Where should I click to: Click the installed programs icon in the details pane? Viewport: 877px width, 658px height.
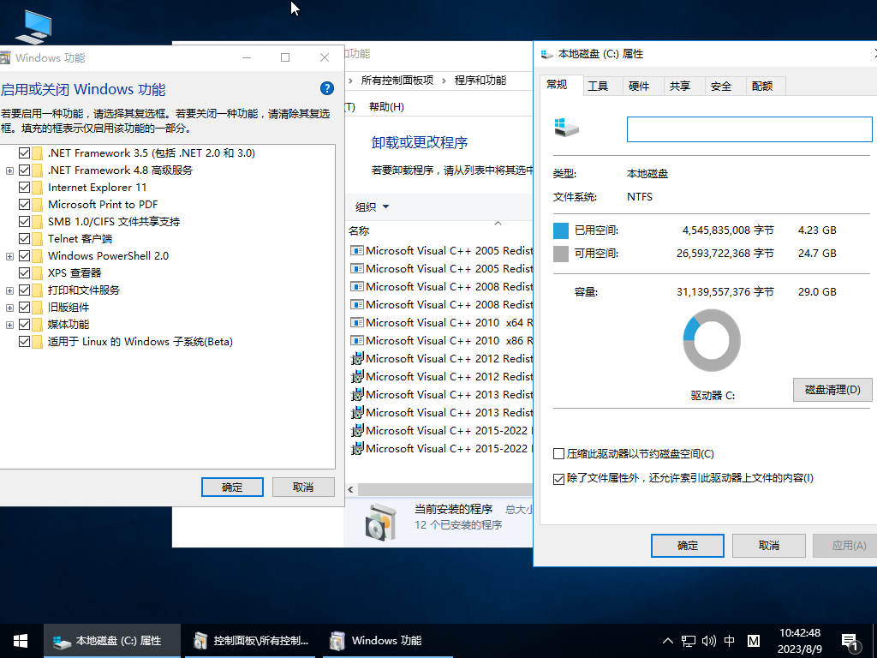381,521
